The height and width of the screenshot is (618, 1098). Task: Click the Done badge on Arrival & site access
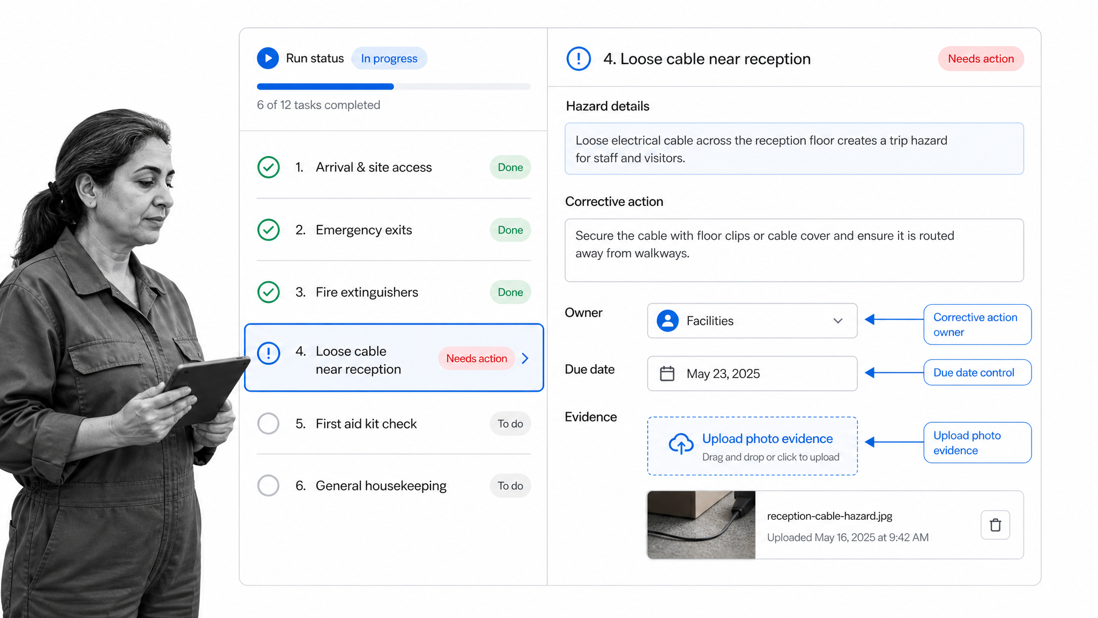(x=510, y=167)
